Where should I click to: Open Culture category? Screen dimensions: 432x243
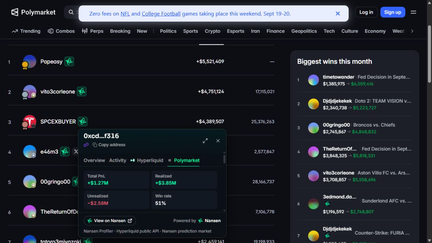350,31
